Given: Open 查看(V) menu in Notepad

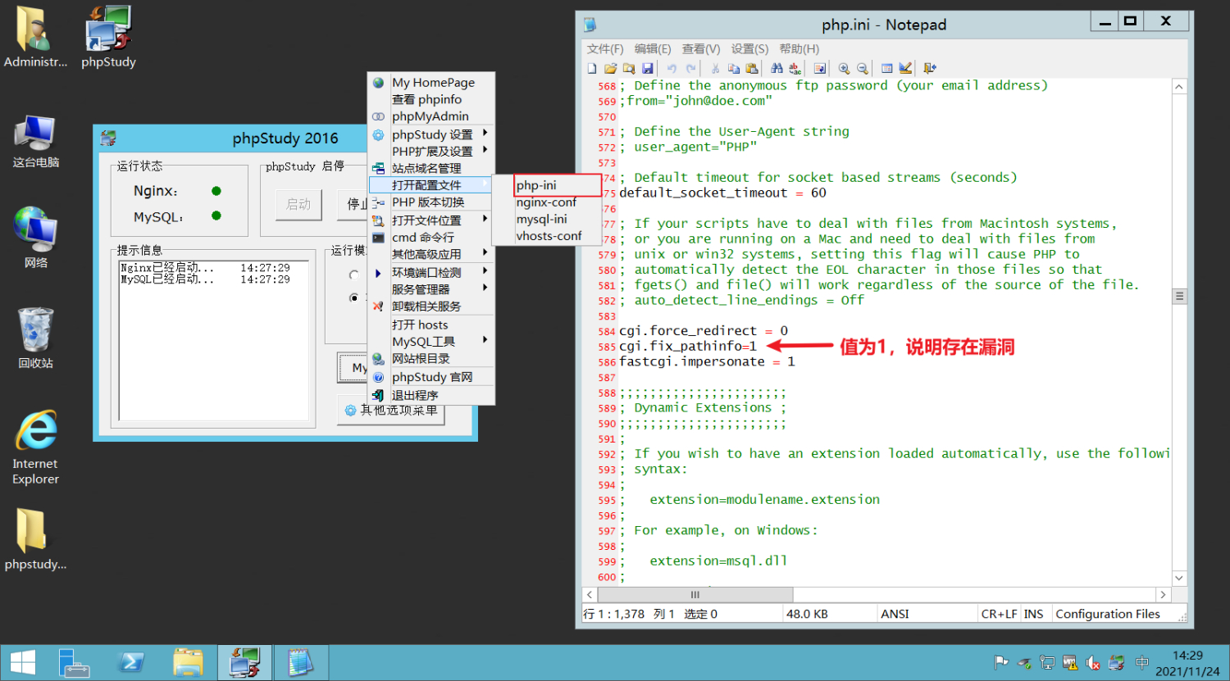Looking at the screenshot, I should click(701, 49).
